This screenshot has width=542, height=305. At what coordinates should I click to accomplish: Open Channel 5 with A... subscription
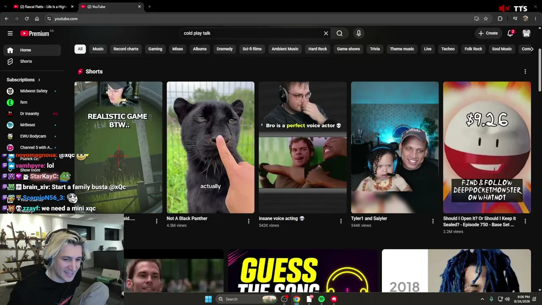32,147
